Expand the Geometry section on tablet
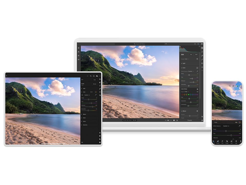246x185 pixels. (x=85, y=125)
